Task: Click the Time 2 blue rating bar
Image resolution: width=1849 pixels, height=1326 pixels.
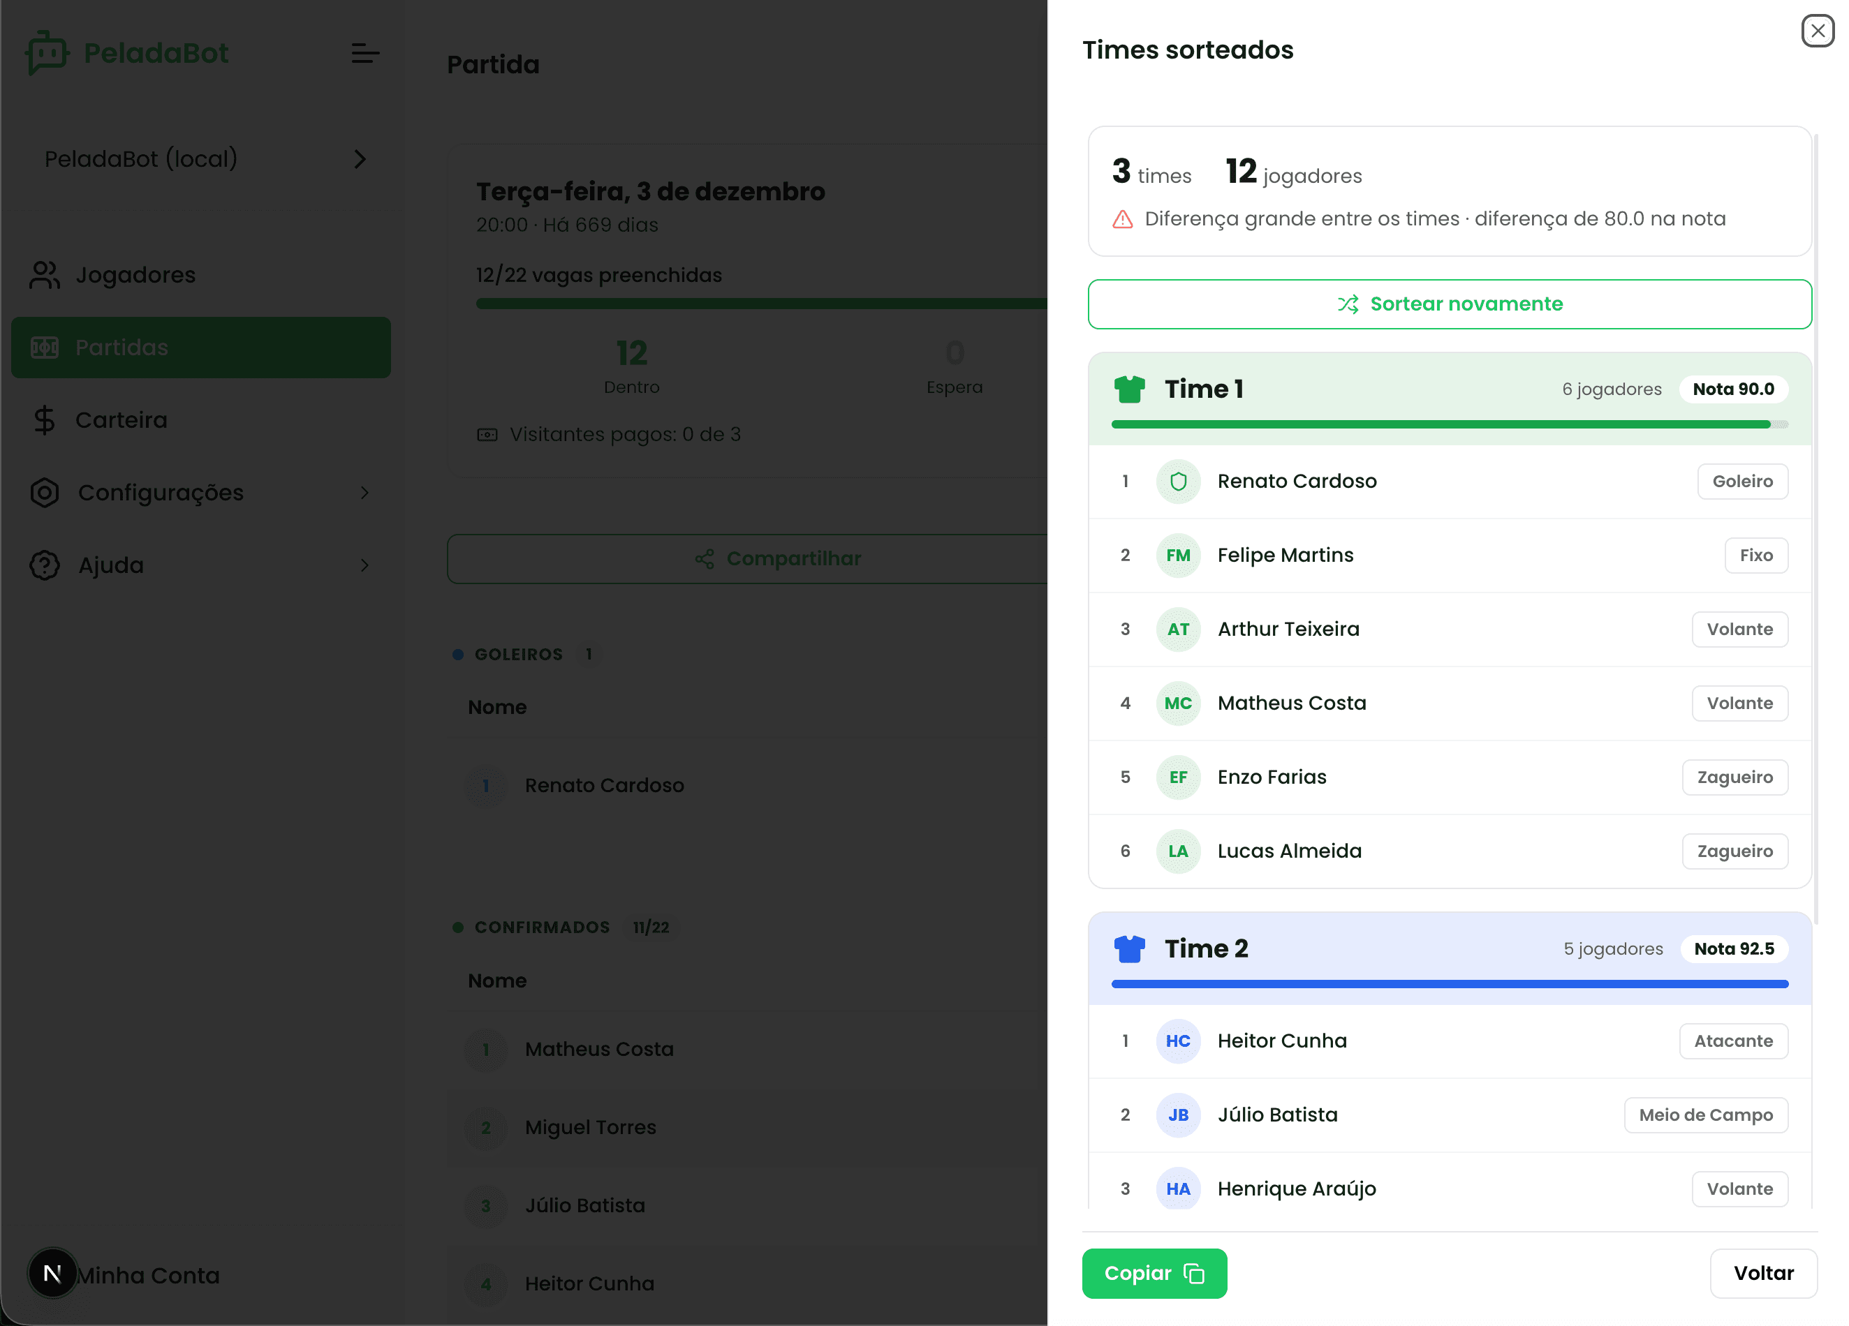Action: pyautogui.click(x=1450, y=985)
